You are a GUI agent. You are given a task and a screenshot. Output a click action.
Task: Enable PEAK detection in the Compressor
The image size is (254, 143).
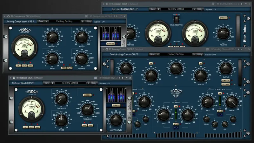pos(70,68)
